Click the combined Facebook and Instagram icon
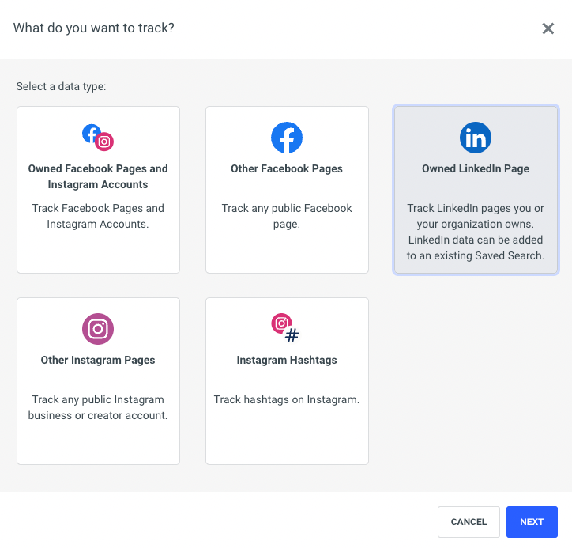The width and height of the screenshot is (572, 548). click(x=98, y=138)
